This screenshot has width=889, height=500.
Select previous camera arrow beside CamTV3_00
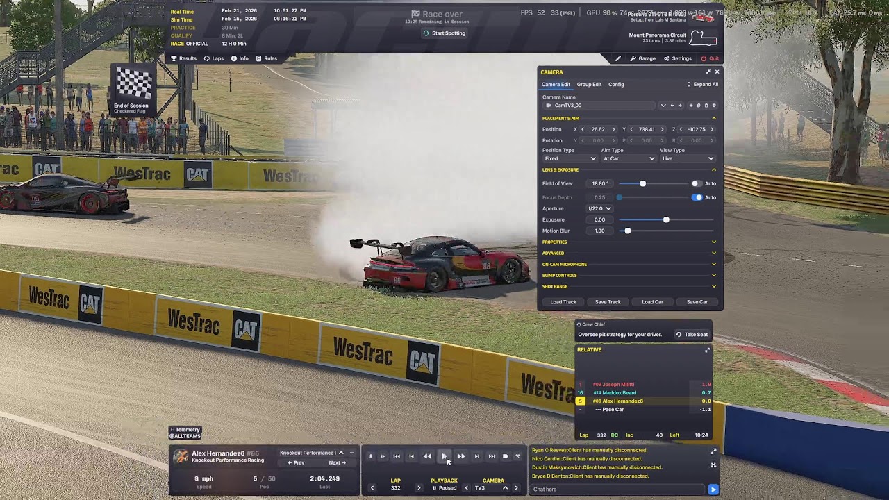(672, 106)
